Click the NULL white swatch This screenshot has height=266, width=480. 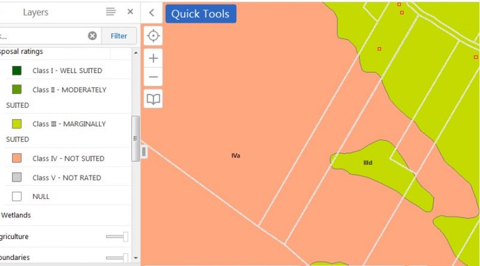[17, 197]
